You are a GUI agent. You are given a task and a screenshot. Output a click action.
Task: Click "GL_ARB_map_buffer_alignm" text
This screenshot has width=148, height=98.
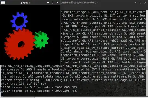[x=124, y=62]
